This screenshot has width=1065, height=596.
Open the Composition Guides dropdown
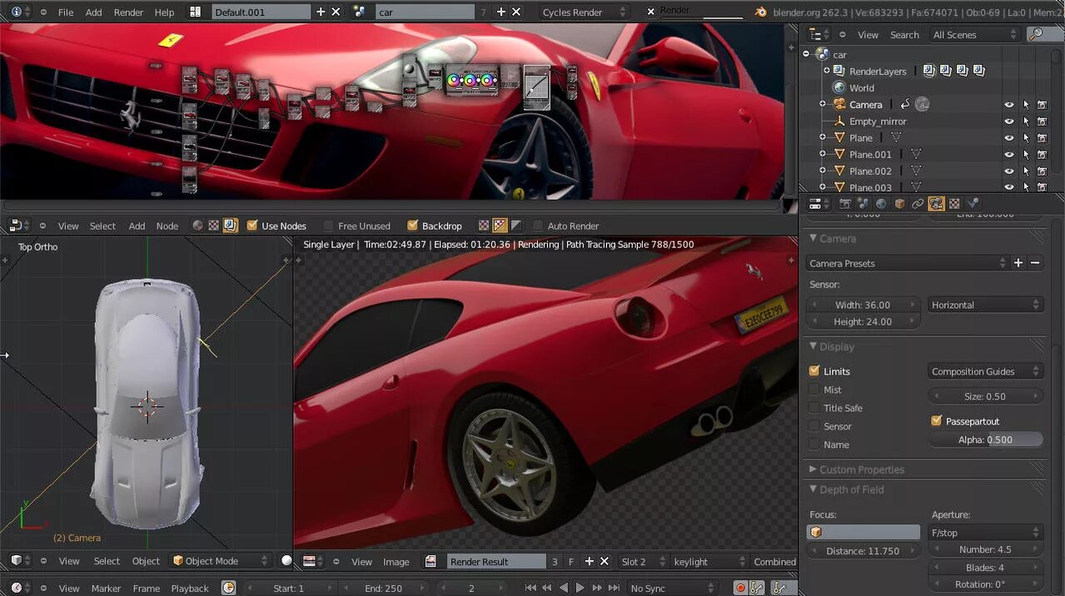click(986, 371)
